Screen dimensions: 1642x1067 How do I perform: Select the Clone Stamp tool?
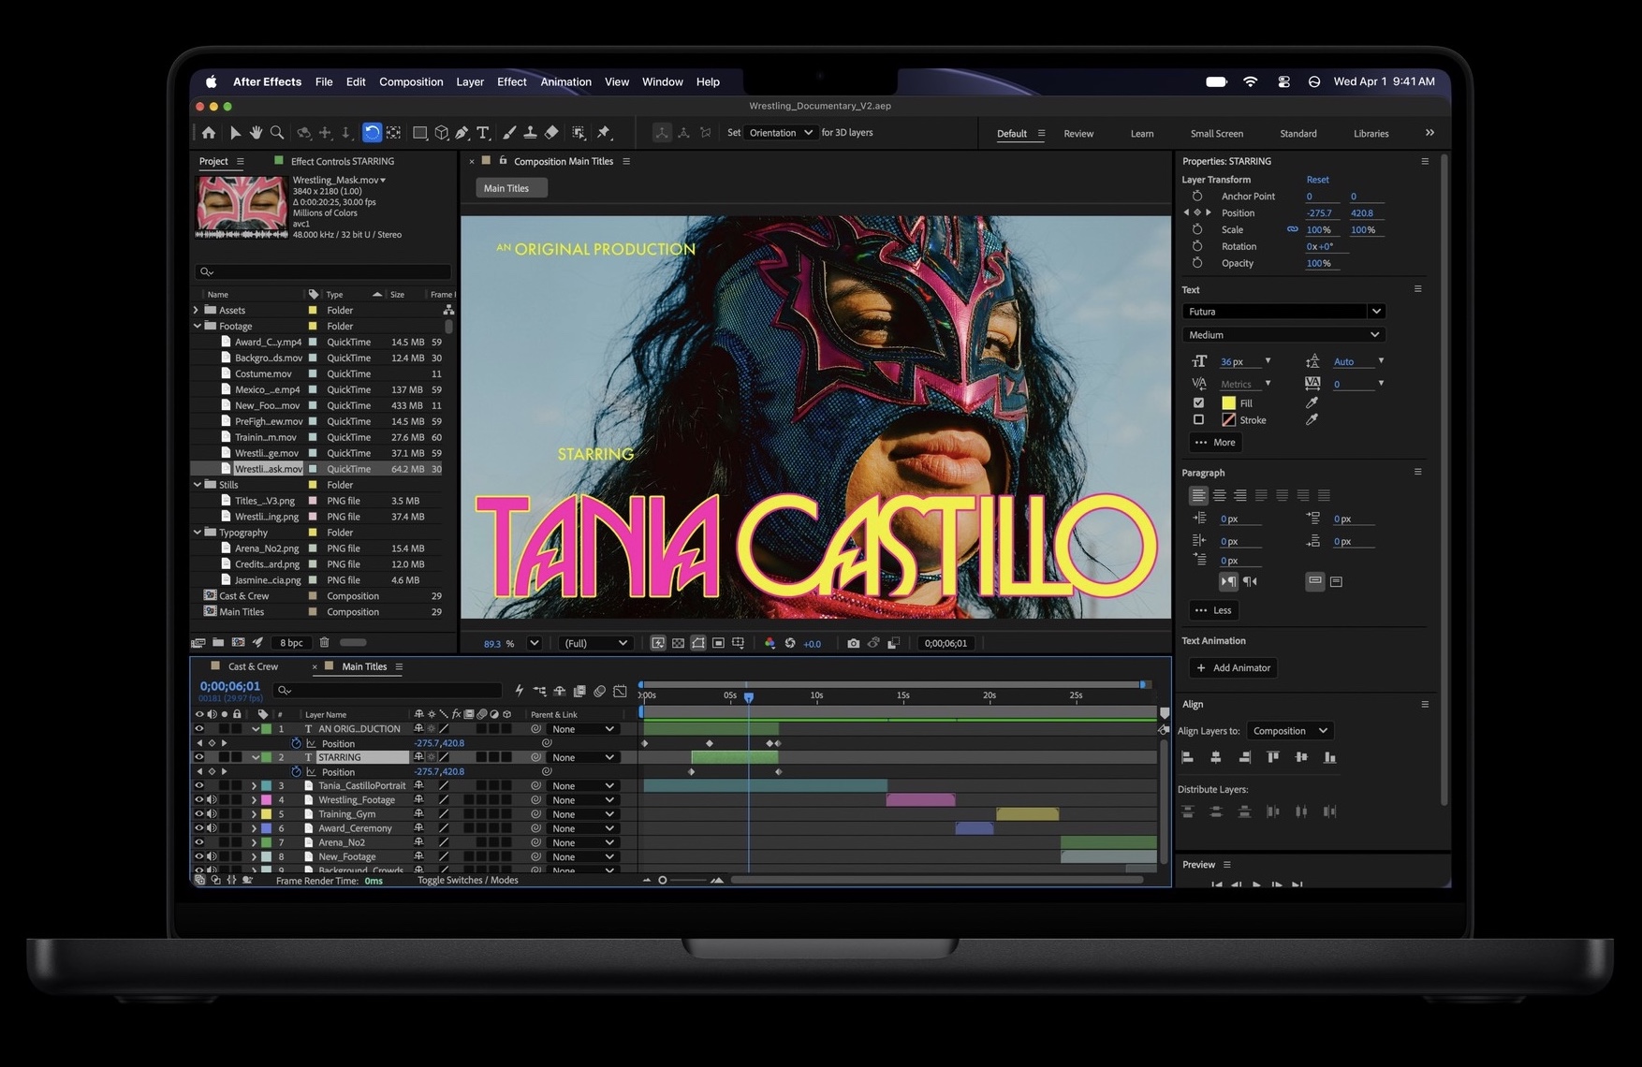(530, 133)
